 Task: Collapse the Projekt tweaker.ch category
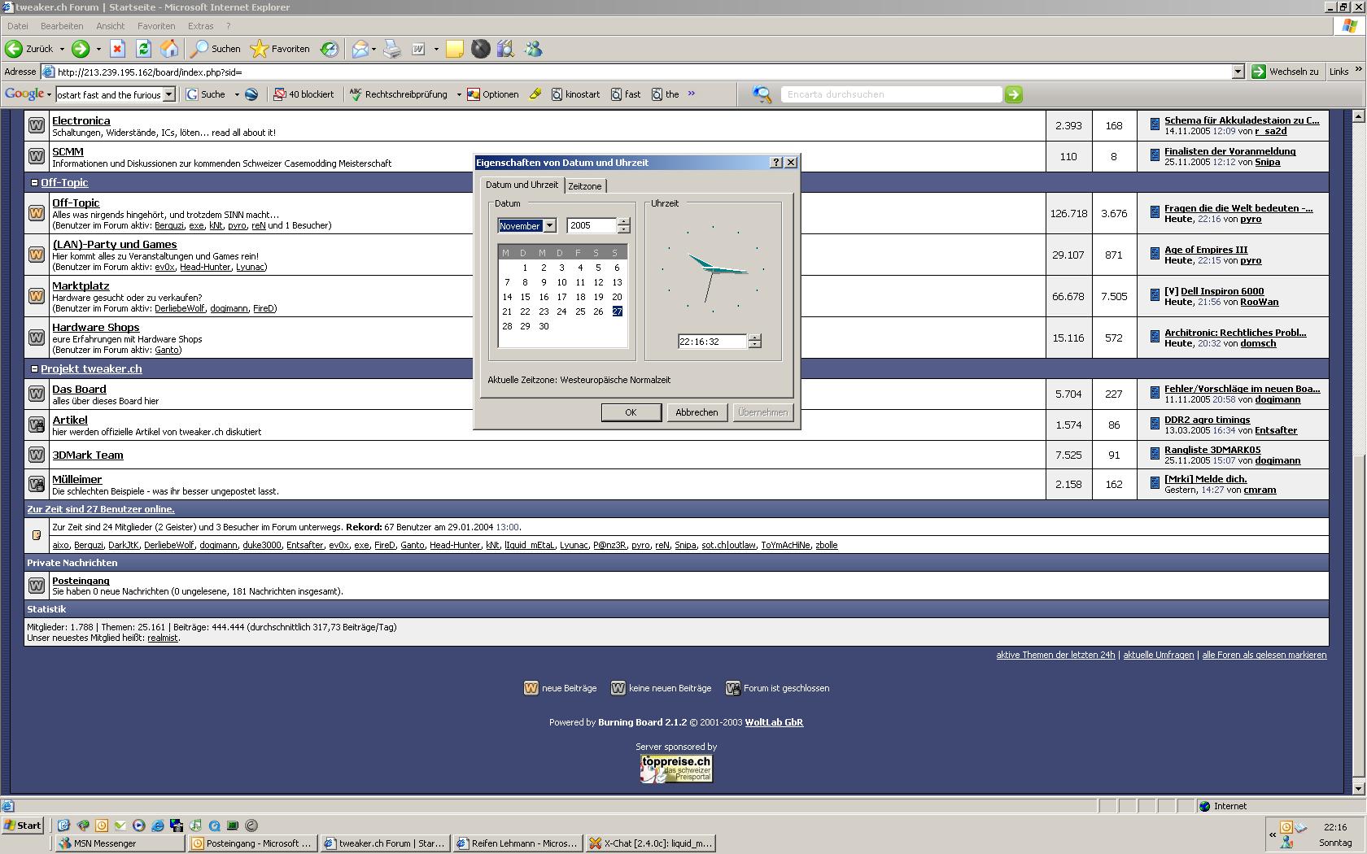click(34, 369)
